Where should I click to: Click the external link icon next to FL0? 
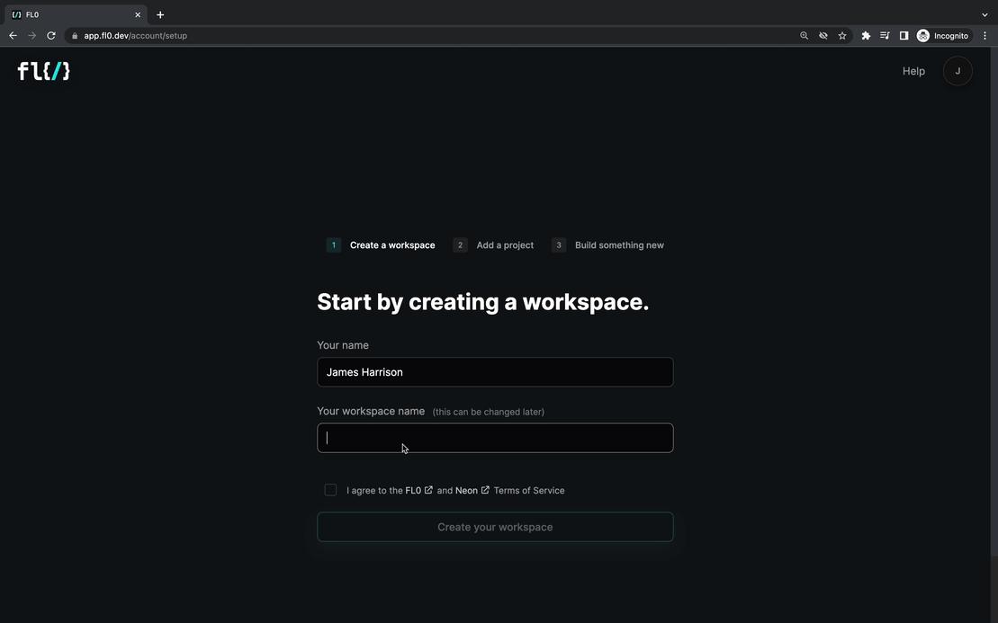click(x=428, y=489)
